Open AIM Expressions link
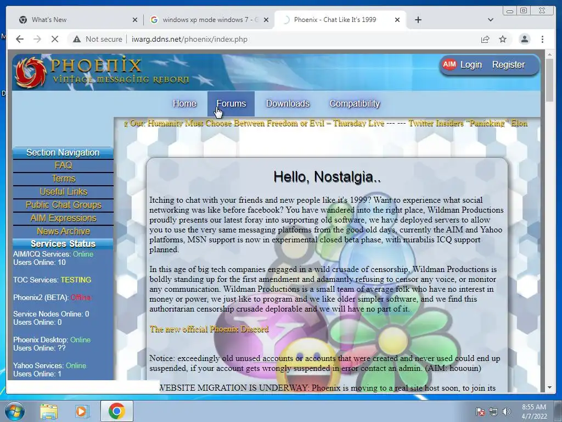 coord(63,218)
